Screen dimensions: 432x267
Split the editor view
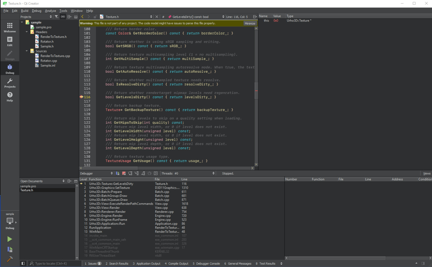(x=255, y=17)
